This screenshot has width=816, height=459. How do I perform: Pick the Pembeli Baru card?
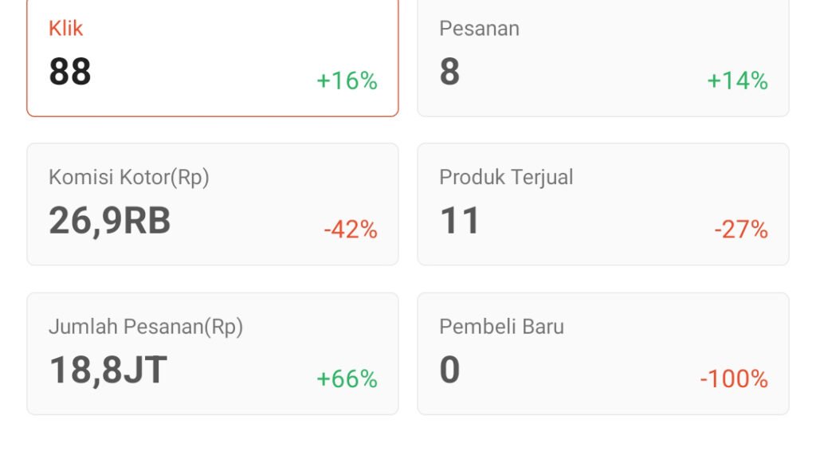602,353
